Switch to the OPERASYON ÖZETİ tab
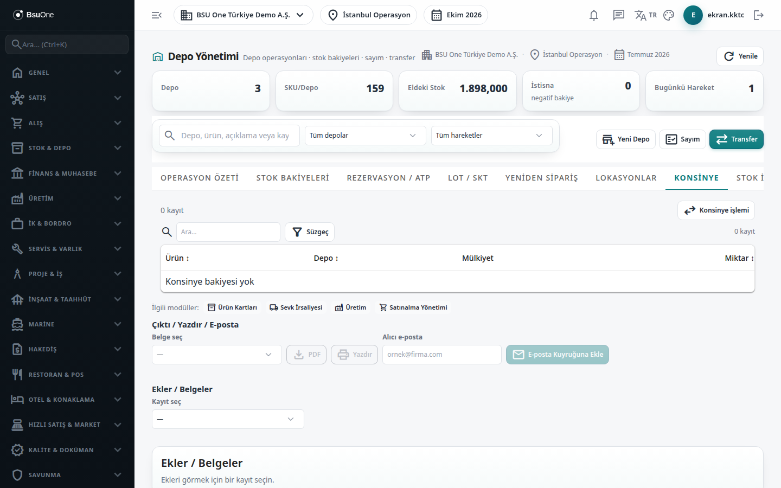 [200, 178]
